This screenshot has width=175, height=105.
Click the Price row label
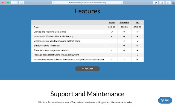36,27
